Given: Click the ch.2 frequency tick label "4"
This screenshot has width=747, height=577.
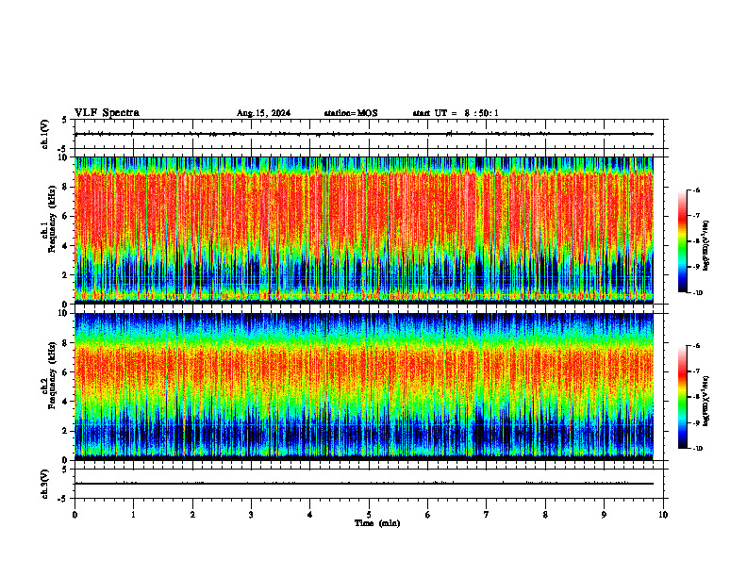Looking at the screenshot, I should [66, 402].
